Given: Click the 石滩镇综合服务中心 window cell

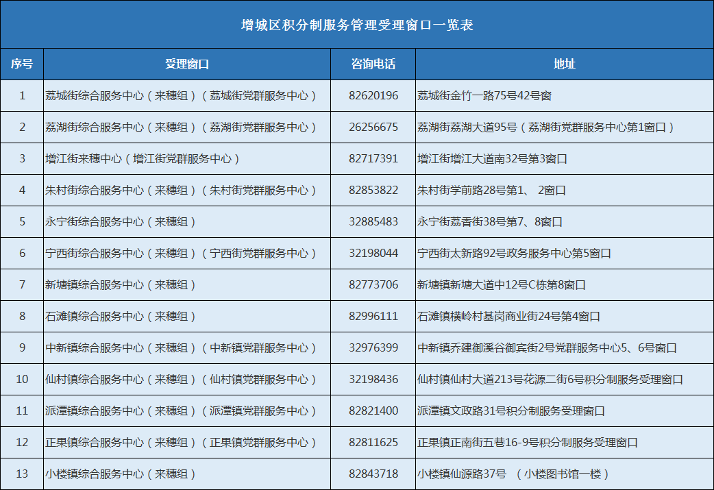Looking at the screenshot, I should 186,316.
